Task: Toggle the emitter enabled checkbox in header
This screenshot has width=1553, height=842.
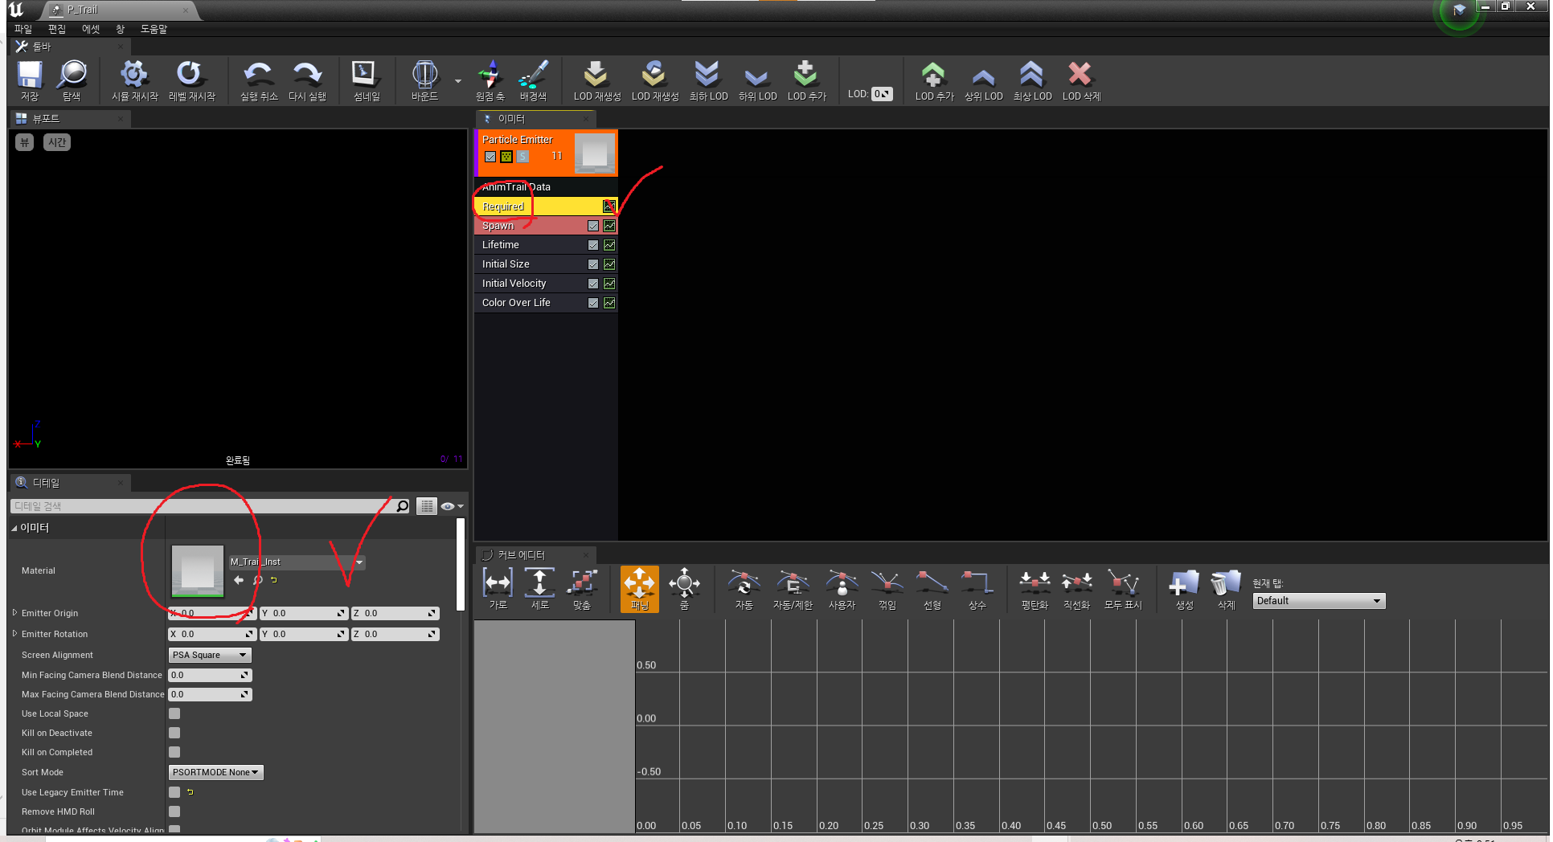Action: coord(490,157)
